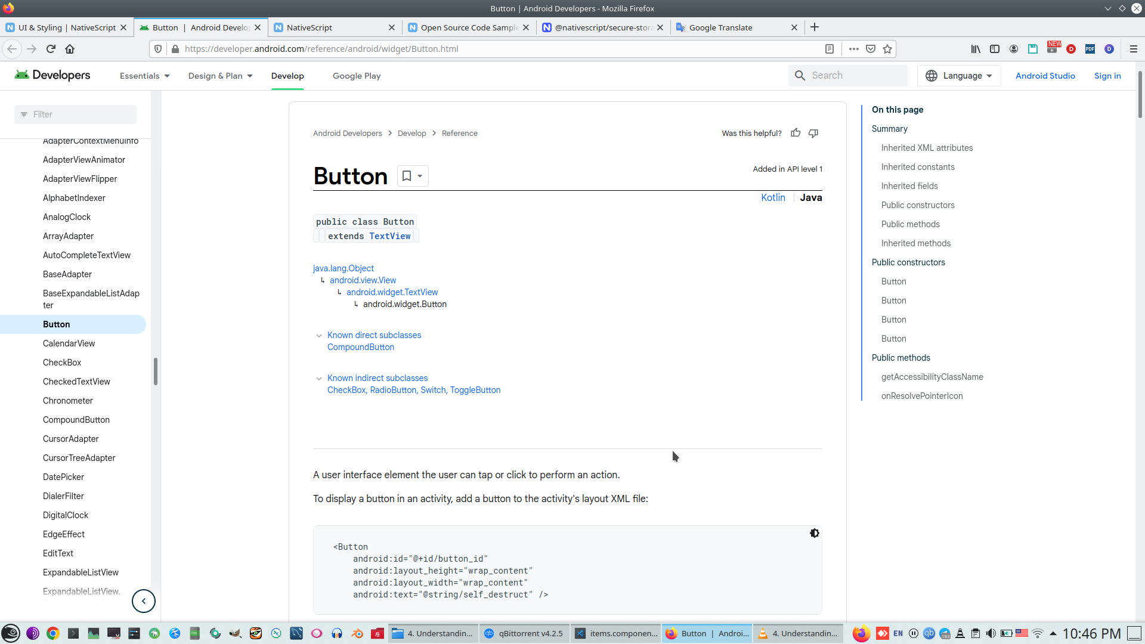
Task: Reload the current page
Action: click(51, 49)
